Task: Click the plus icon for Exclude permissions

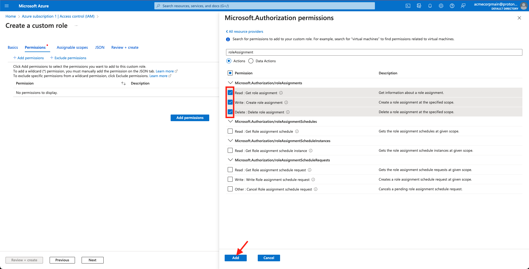Action: 52,58
